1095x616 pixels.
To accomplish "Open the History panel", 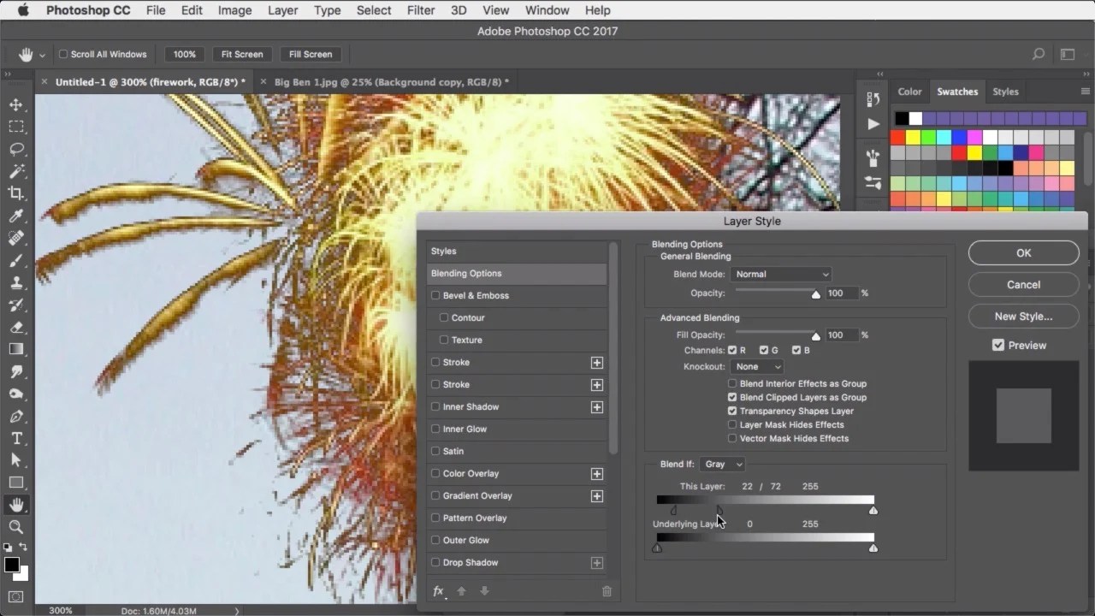I will point(872,98).
